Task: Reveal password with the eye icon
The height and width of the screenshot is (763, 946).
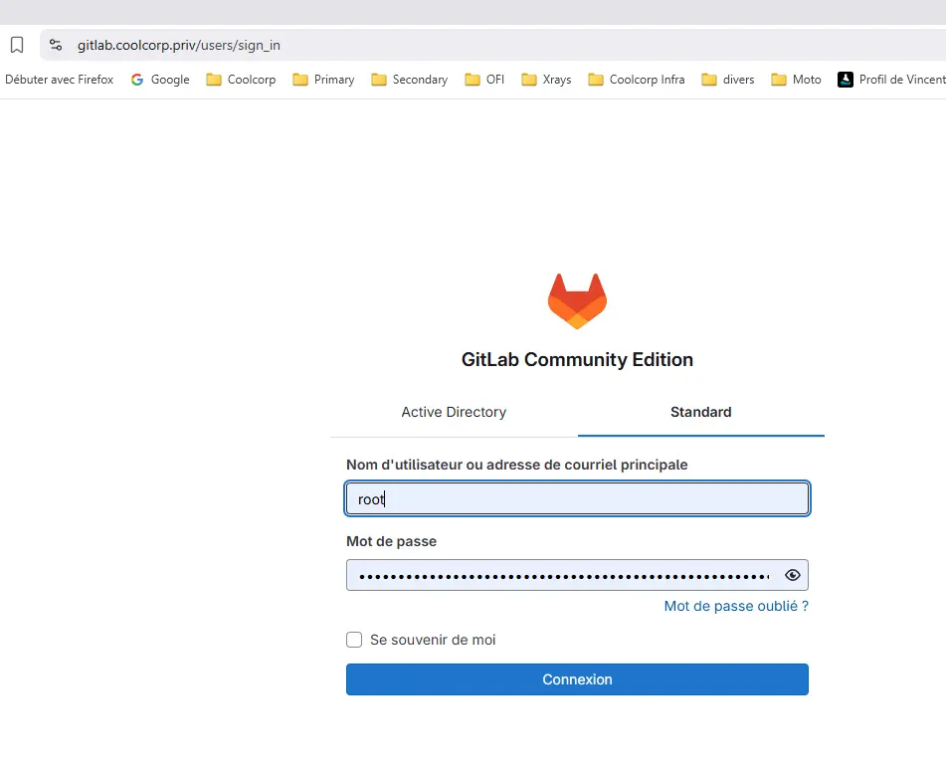Action: [792, 575]
